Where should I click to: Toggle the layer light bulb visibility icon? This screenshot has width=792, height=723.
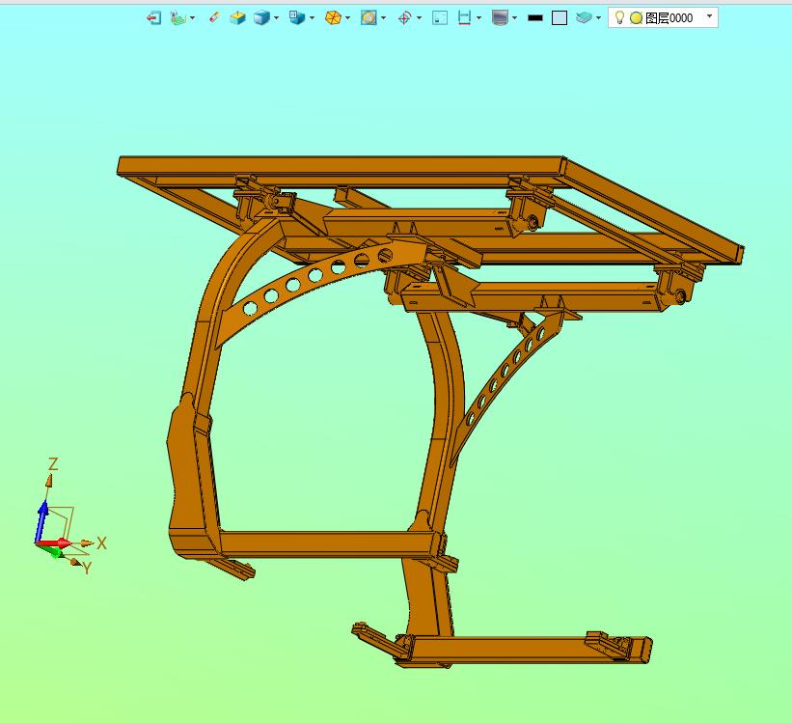pos(619,18)
